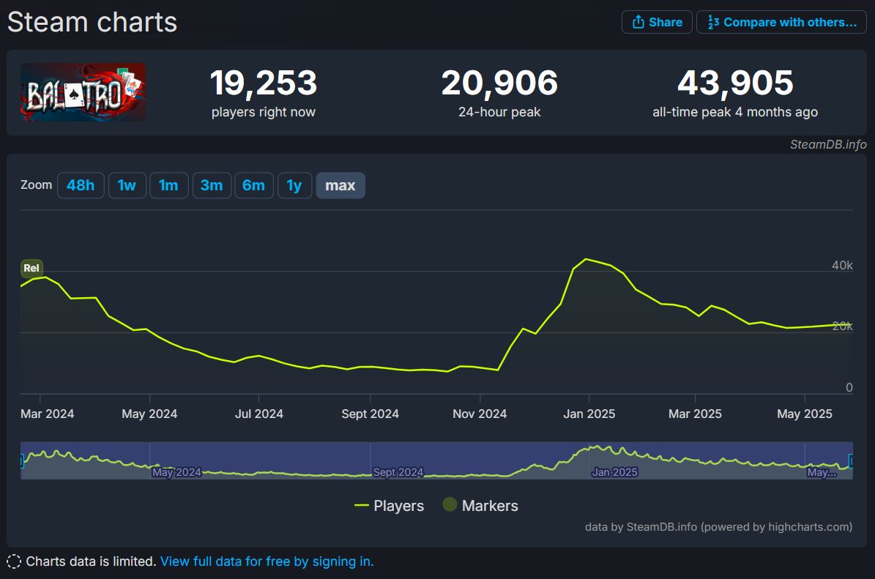Select the max zoom range
This screenshot has height=579, width=875.
[340, 185]
